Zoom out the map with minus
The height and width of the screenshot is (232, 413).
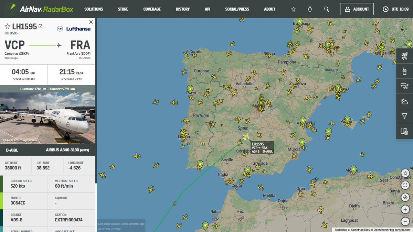(405, 221)
